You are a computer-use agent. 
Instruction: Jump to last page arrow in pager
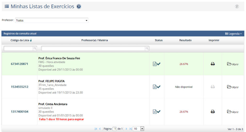click(x=130, y=129)
